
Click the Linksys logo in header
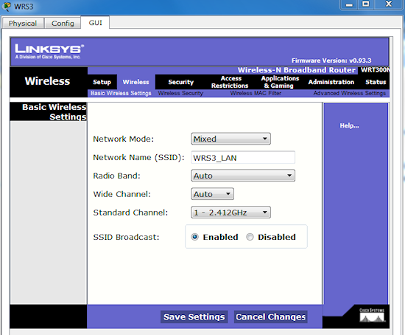[x=49, y=52]
